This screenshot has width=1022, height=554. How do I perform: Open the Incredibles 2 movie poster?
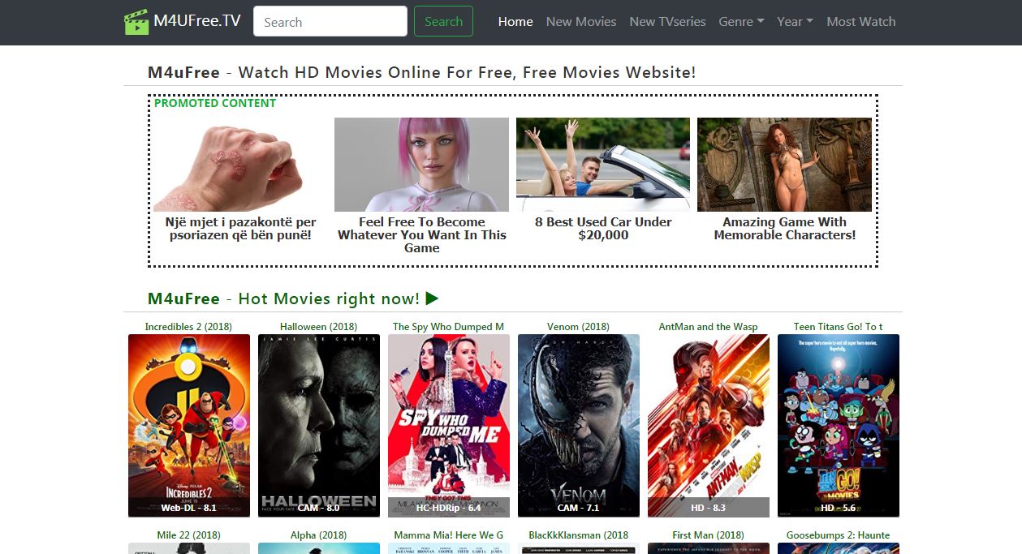click(189, 426)
